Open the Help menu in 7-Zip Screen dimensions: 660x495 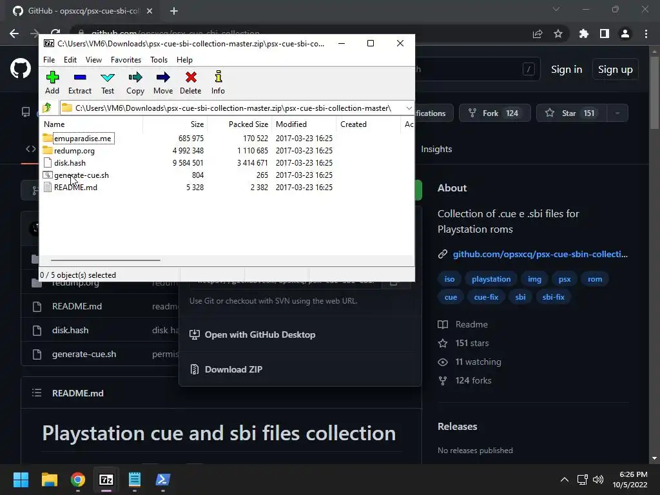pyautogui.click(x=184, y=60)
